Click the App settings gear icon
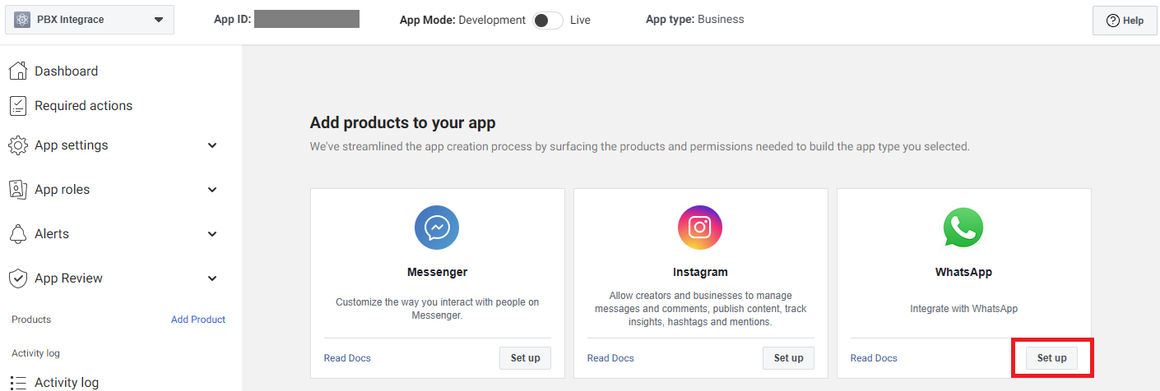This screenshot has height=391, width=1160. tap(18, 145)
